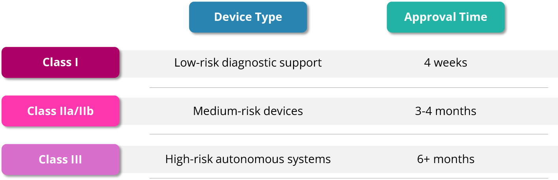Click the 4 weeks approval time
The width and height of the screenshot is (558, 180).
(445, 63)
